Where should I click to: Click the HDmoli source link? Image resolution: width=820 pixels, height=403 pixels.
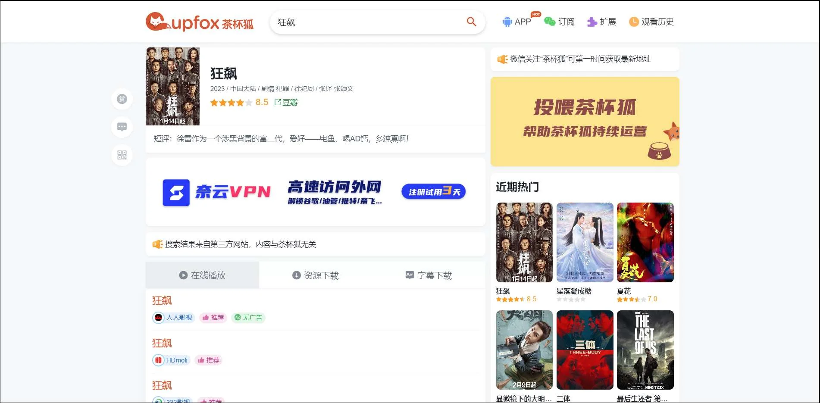click(171, 360)
